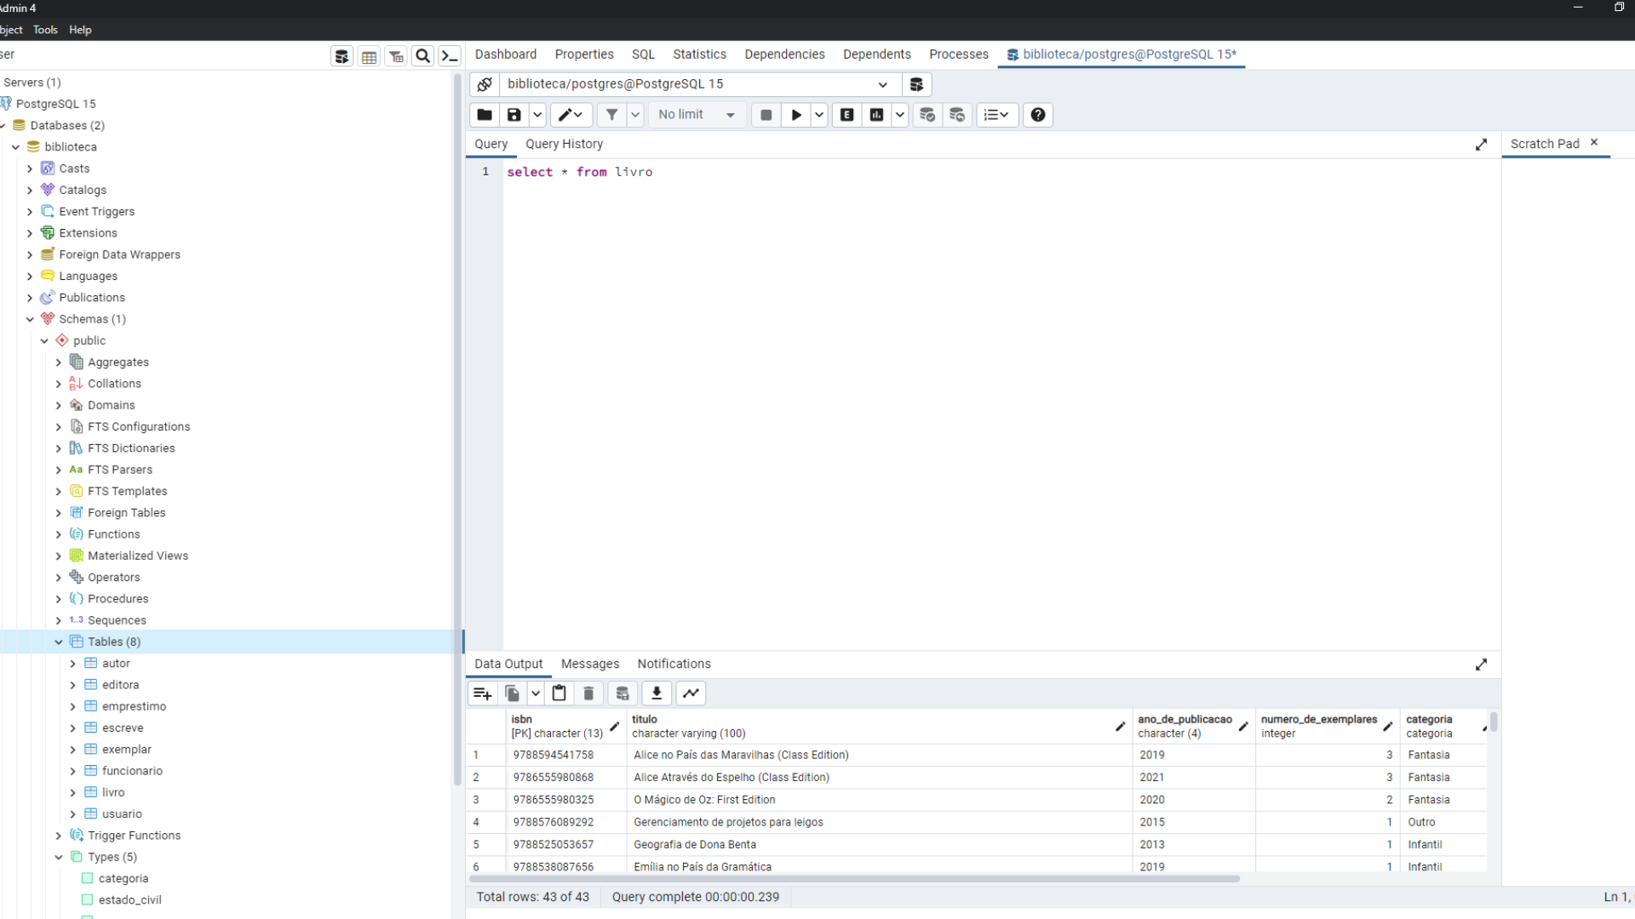Stop the running query

tap(766, 115)
